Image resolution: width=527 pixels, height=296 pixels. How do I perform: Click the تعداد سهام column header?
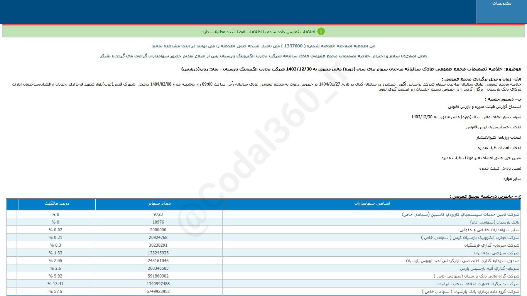click(159, 203)
